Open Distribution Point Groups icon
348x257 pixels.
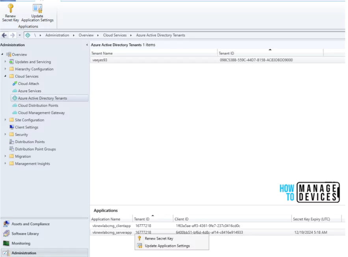(x=11, y=149)
